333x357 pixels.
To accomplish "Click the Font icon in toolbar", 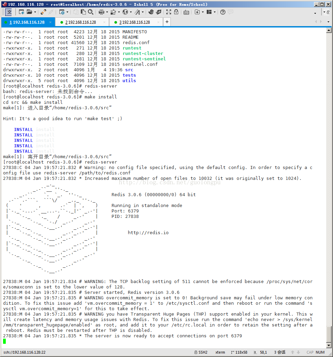I will (x=137, y=12).
